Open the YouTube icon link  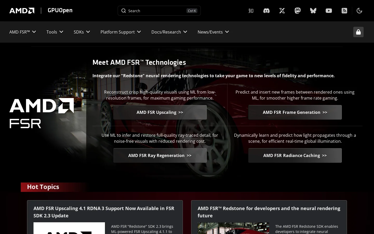(329, 11)
